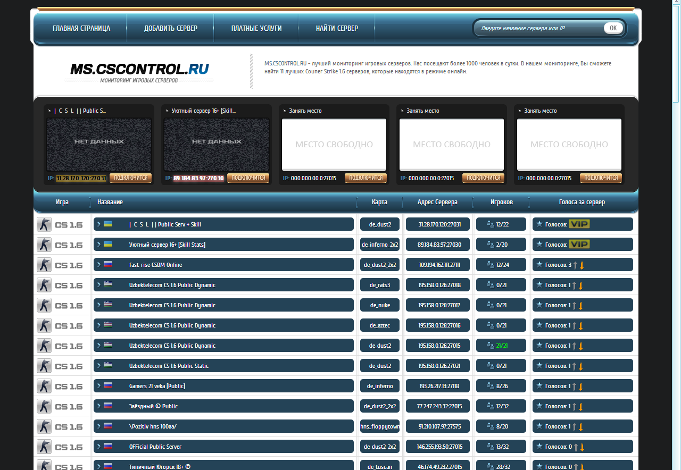
Task: Click the Ukraine flag beside | C S L | | Public Serv
Action: [108, 224]
